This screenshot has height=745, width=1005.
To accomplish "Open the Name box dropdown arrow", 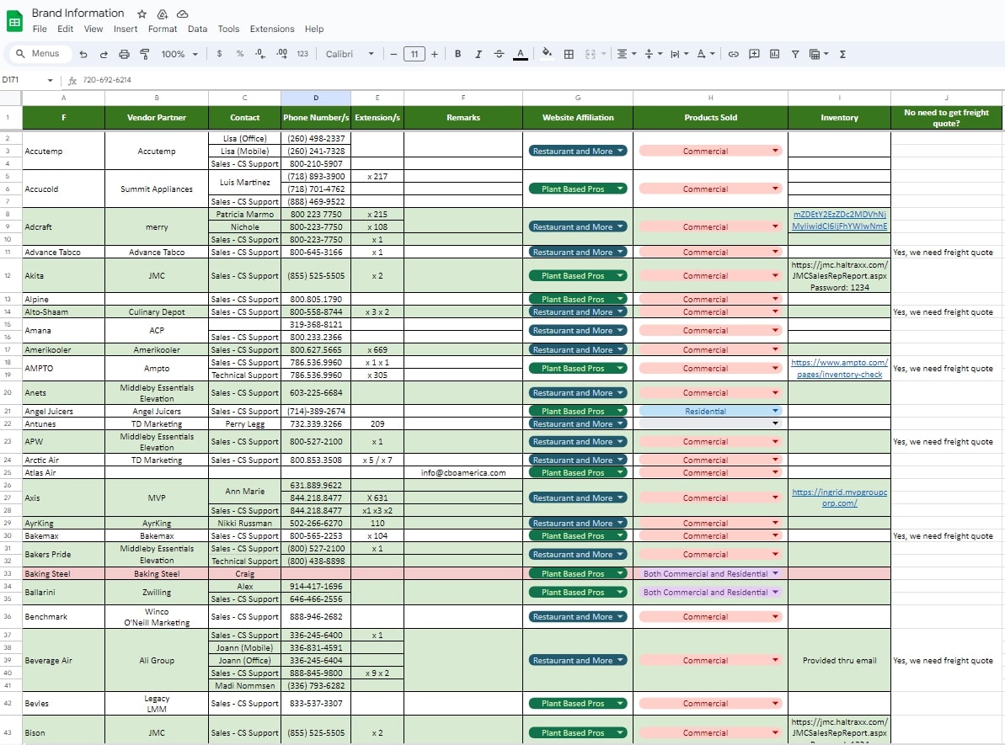I will tap(50, 80).
